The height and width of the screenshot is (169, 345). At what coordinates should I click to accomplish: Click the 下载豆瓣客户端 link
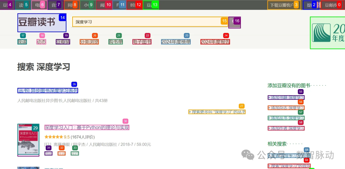click(x=284, y=5)
